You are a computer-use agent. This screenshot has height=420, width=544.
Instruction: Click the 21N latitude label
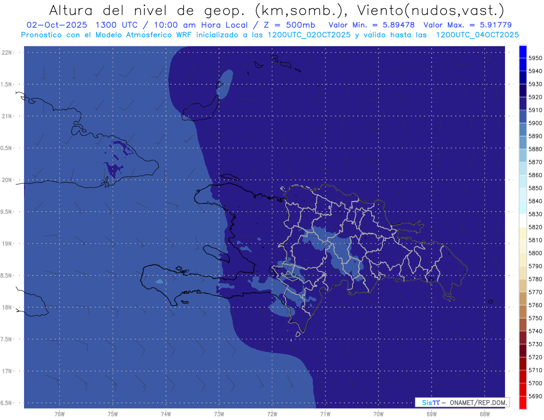(x=7, y=116)
